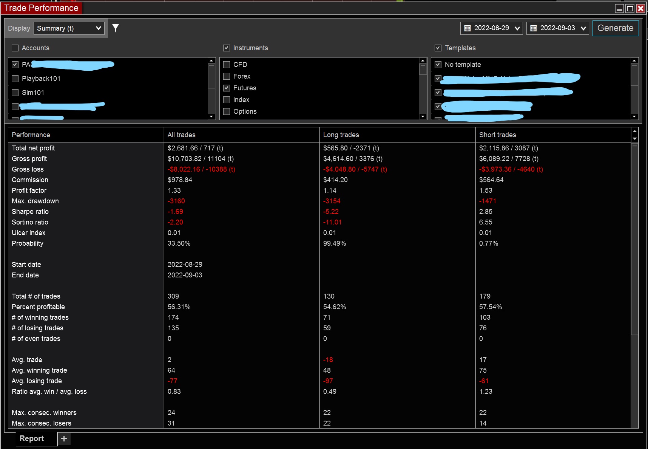Viewport: 648px width, 449px height.
Task: Click the $2,115.86 / 3087 (t) value
Action: click(509, 148)
